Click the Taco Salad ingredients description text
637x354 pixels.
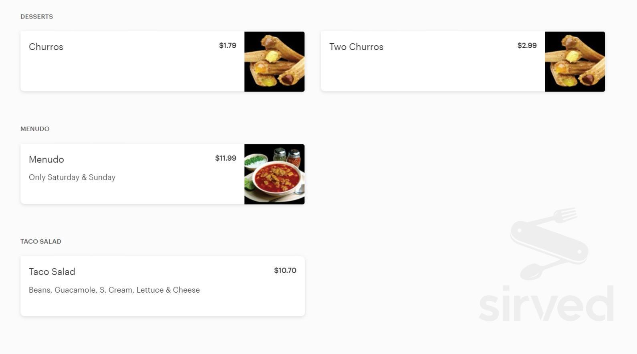coord(114,289)
